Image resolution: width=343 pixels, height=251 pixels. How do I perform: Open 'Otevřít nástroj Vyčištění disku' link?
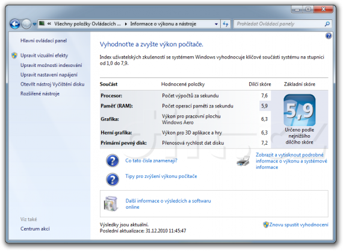coord(52,84)
